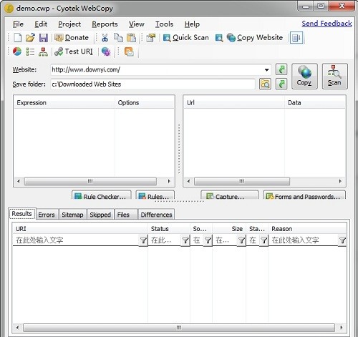Click the Data column header
The image size is (358, 337).
pyautogui.click(x=315, y=103)
